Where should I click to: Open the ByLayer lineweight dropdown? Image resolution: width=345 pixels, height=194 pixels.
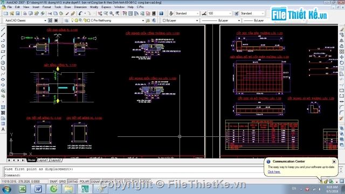click(x=274, y=20)
